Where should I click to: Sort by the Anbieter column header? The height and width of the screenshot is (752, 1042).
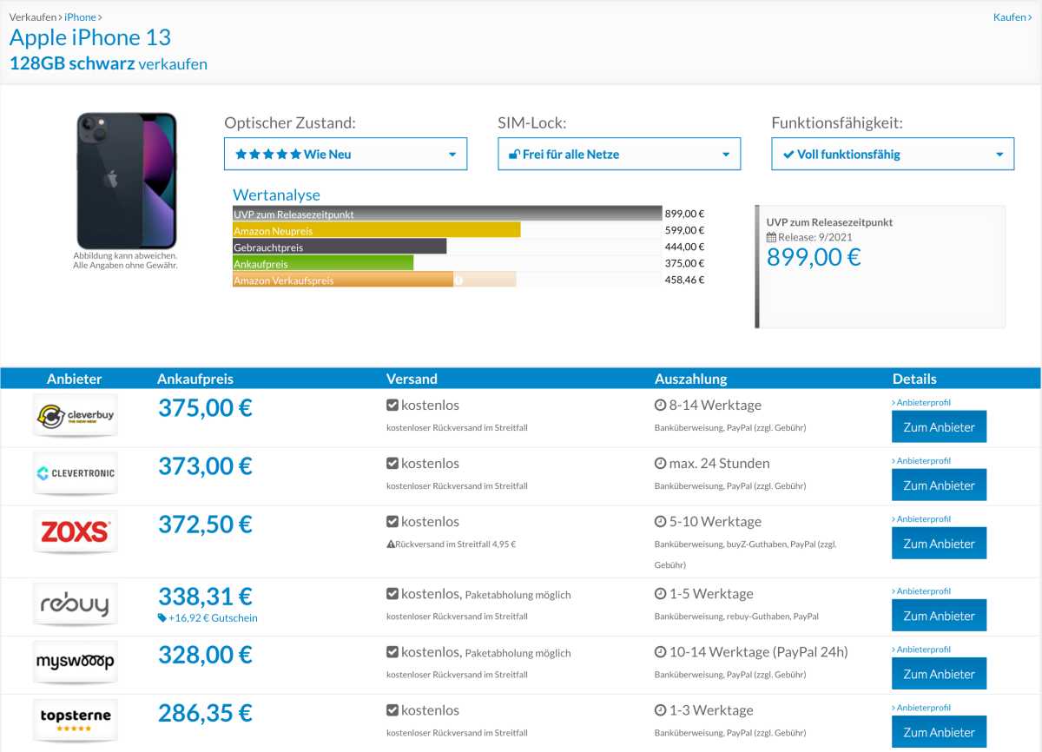74,379
